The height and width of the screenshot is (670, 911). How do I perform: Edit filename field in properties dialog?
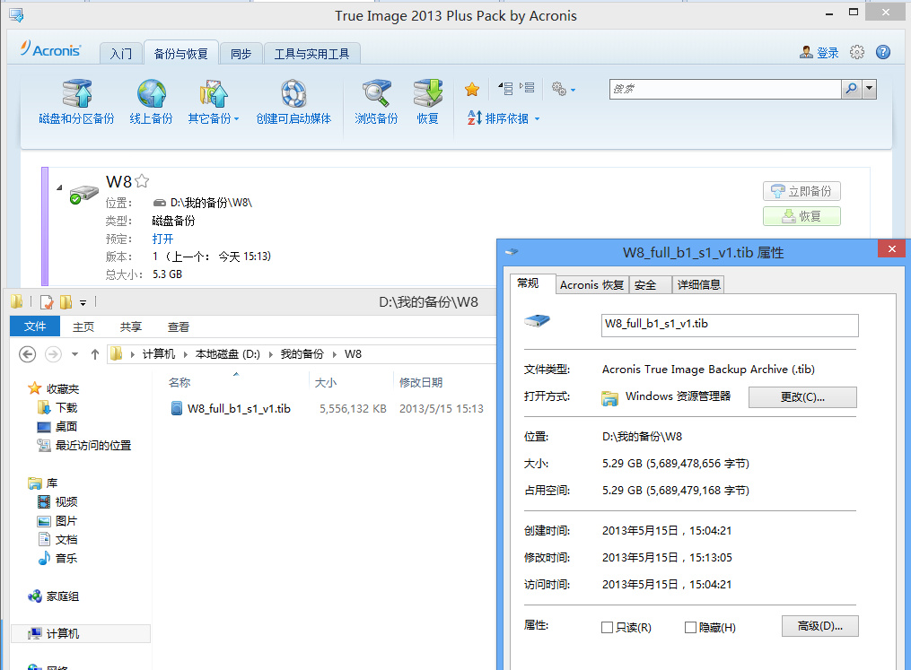pos(729,325)
